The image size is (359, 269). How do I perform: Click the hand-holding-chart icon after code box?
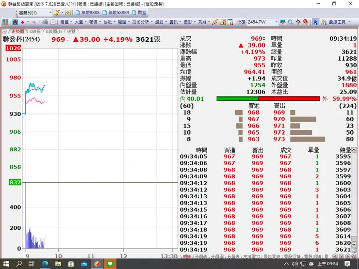[283, 22]
